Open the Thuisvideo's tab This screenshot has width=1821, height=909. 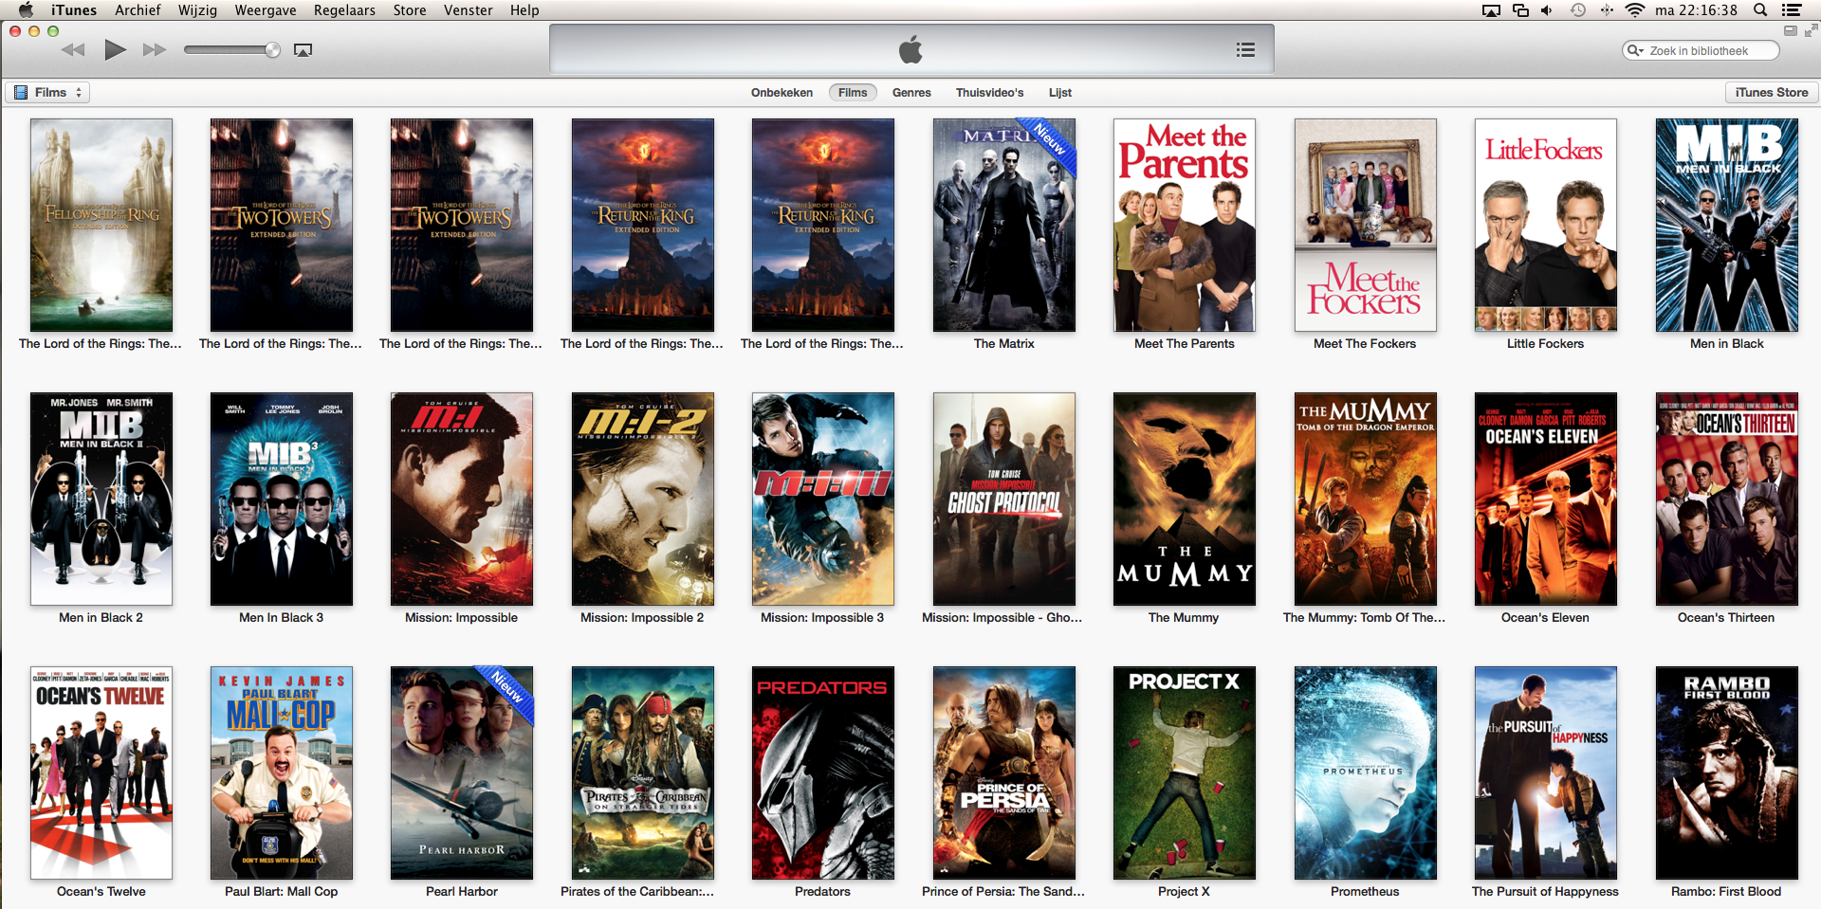tap(989, 93)
